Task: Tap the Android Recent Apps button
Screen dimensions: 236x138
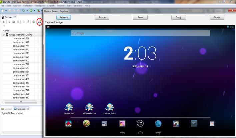Action: 158,133
